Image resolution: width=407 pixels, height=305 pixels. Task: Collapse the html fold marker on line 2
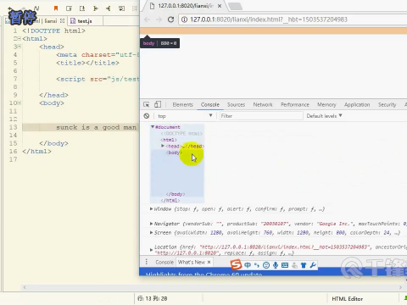tap(20, 39)
